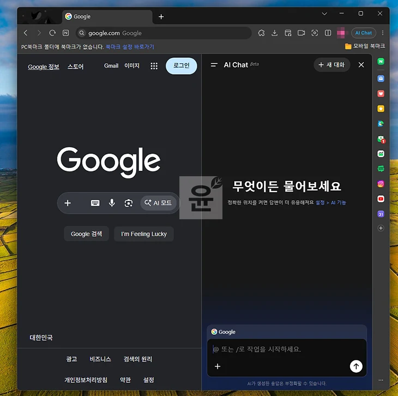Search by image with lens icon

tap(129, 203)
